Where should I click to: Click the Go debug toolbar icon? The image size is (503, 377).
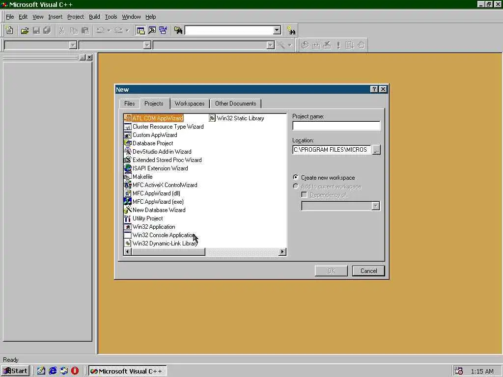pos(350,45)
